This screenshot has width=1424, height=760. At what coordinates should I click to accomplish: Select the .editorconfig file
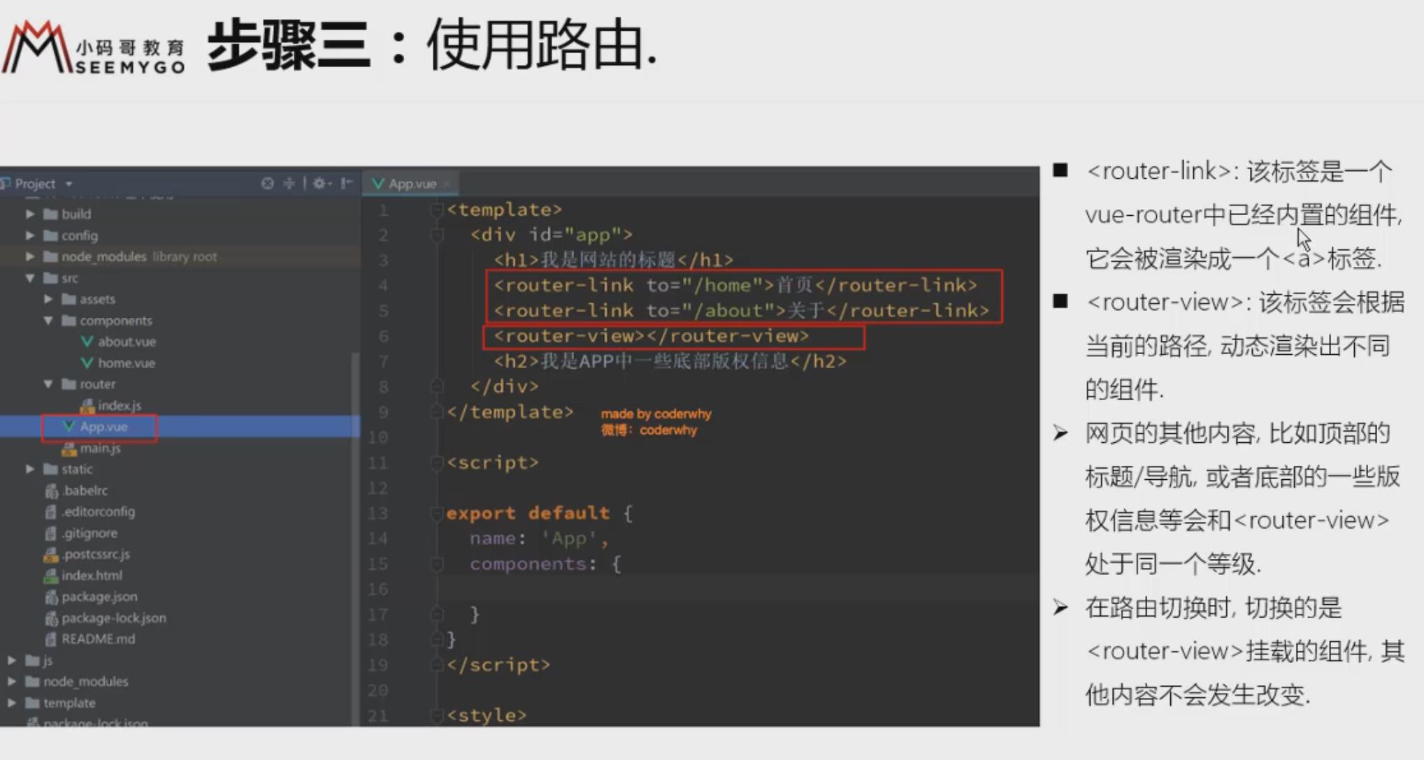[x=98, y=511]
